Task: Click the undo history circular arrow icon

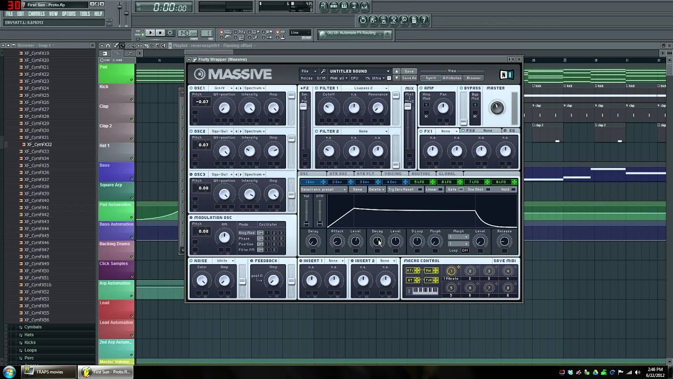Action: click(x=363, y=21)
